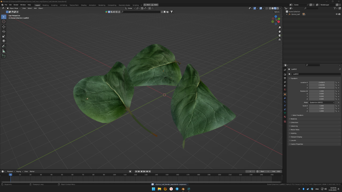Jump to the timeline end frame

coord(150,171)
